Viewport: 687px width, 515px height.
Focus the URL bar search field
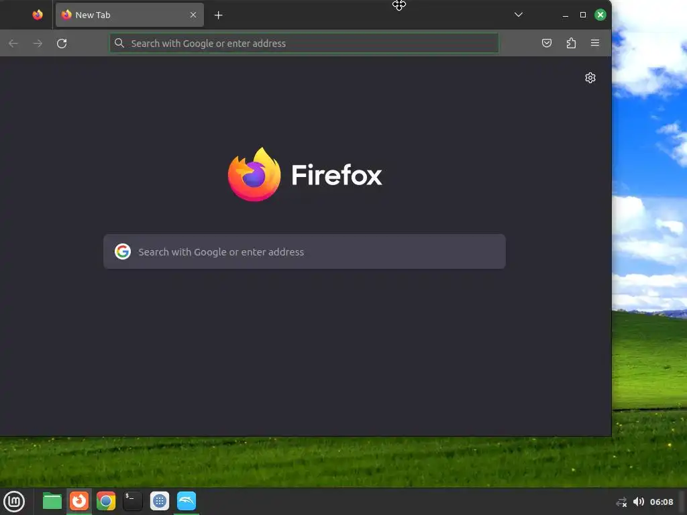[304, 44]
